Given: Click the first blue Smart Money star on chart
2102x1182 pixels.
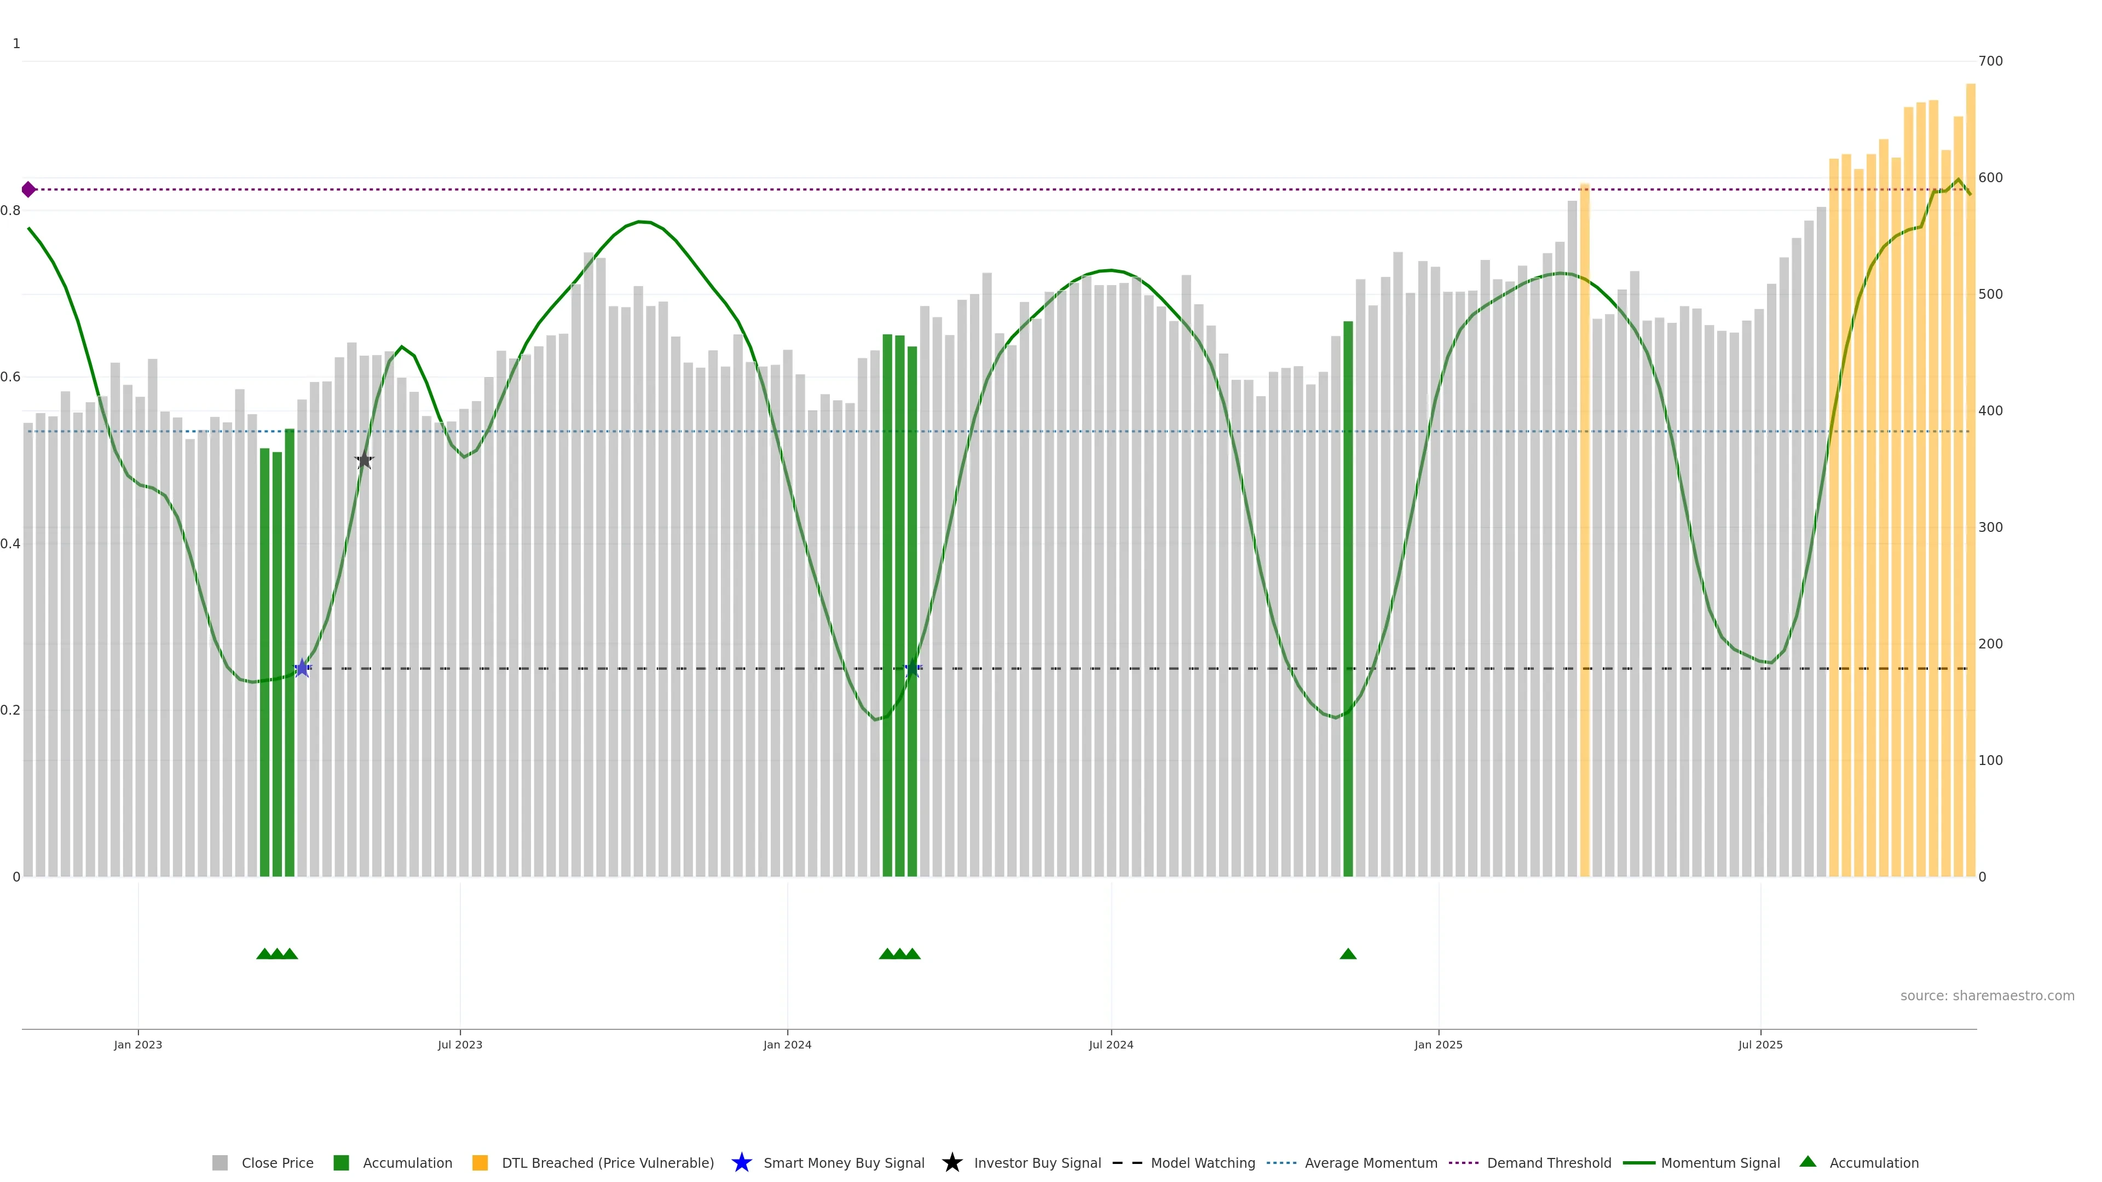Looking at the screenshot, I should tap(302, 668).
